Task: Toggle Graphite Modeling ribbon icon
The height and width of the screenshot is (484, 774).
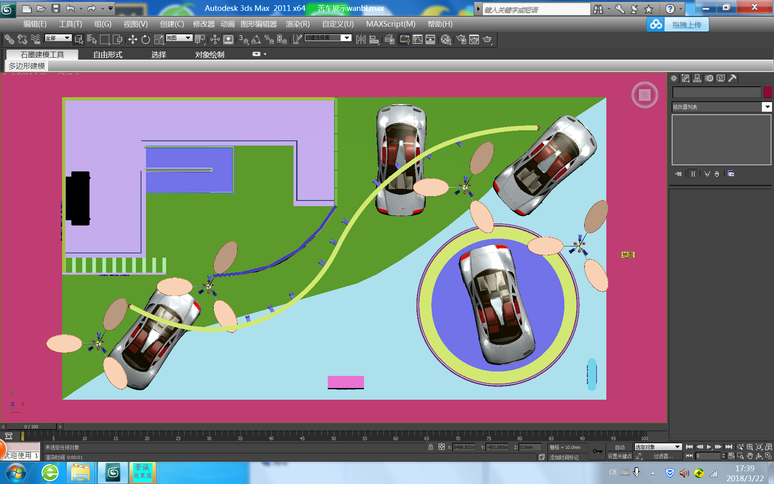Action: (404, 39)
